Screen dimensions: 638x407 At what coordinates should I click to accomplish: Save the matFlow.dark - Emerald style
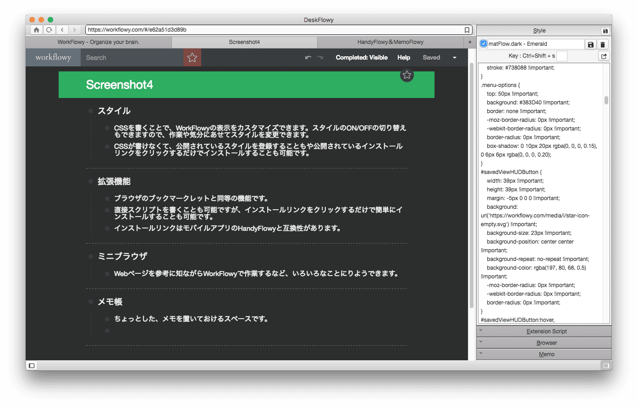[x=591, y=44]
